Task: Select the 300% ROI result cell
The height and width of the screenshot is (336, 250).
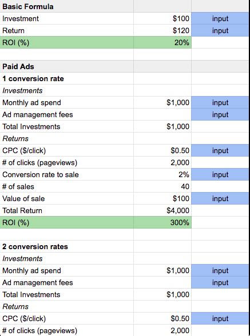Action: pyautogui.click(x=162, y=222)
